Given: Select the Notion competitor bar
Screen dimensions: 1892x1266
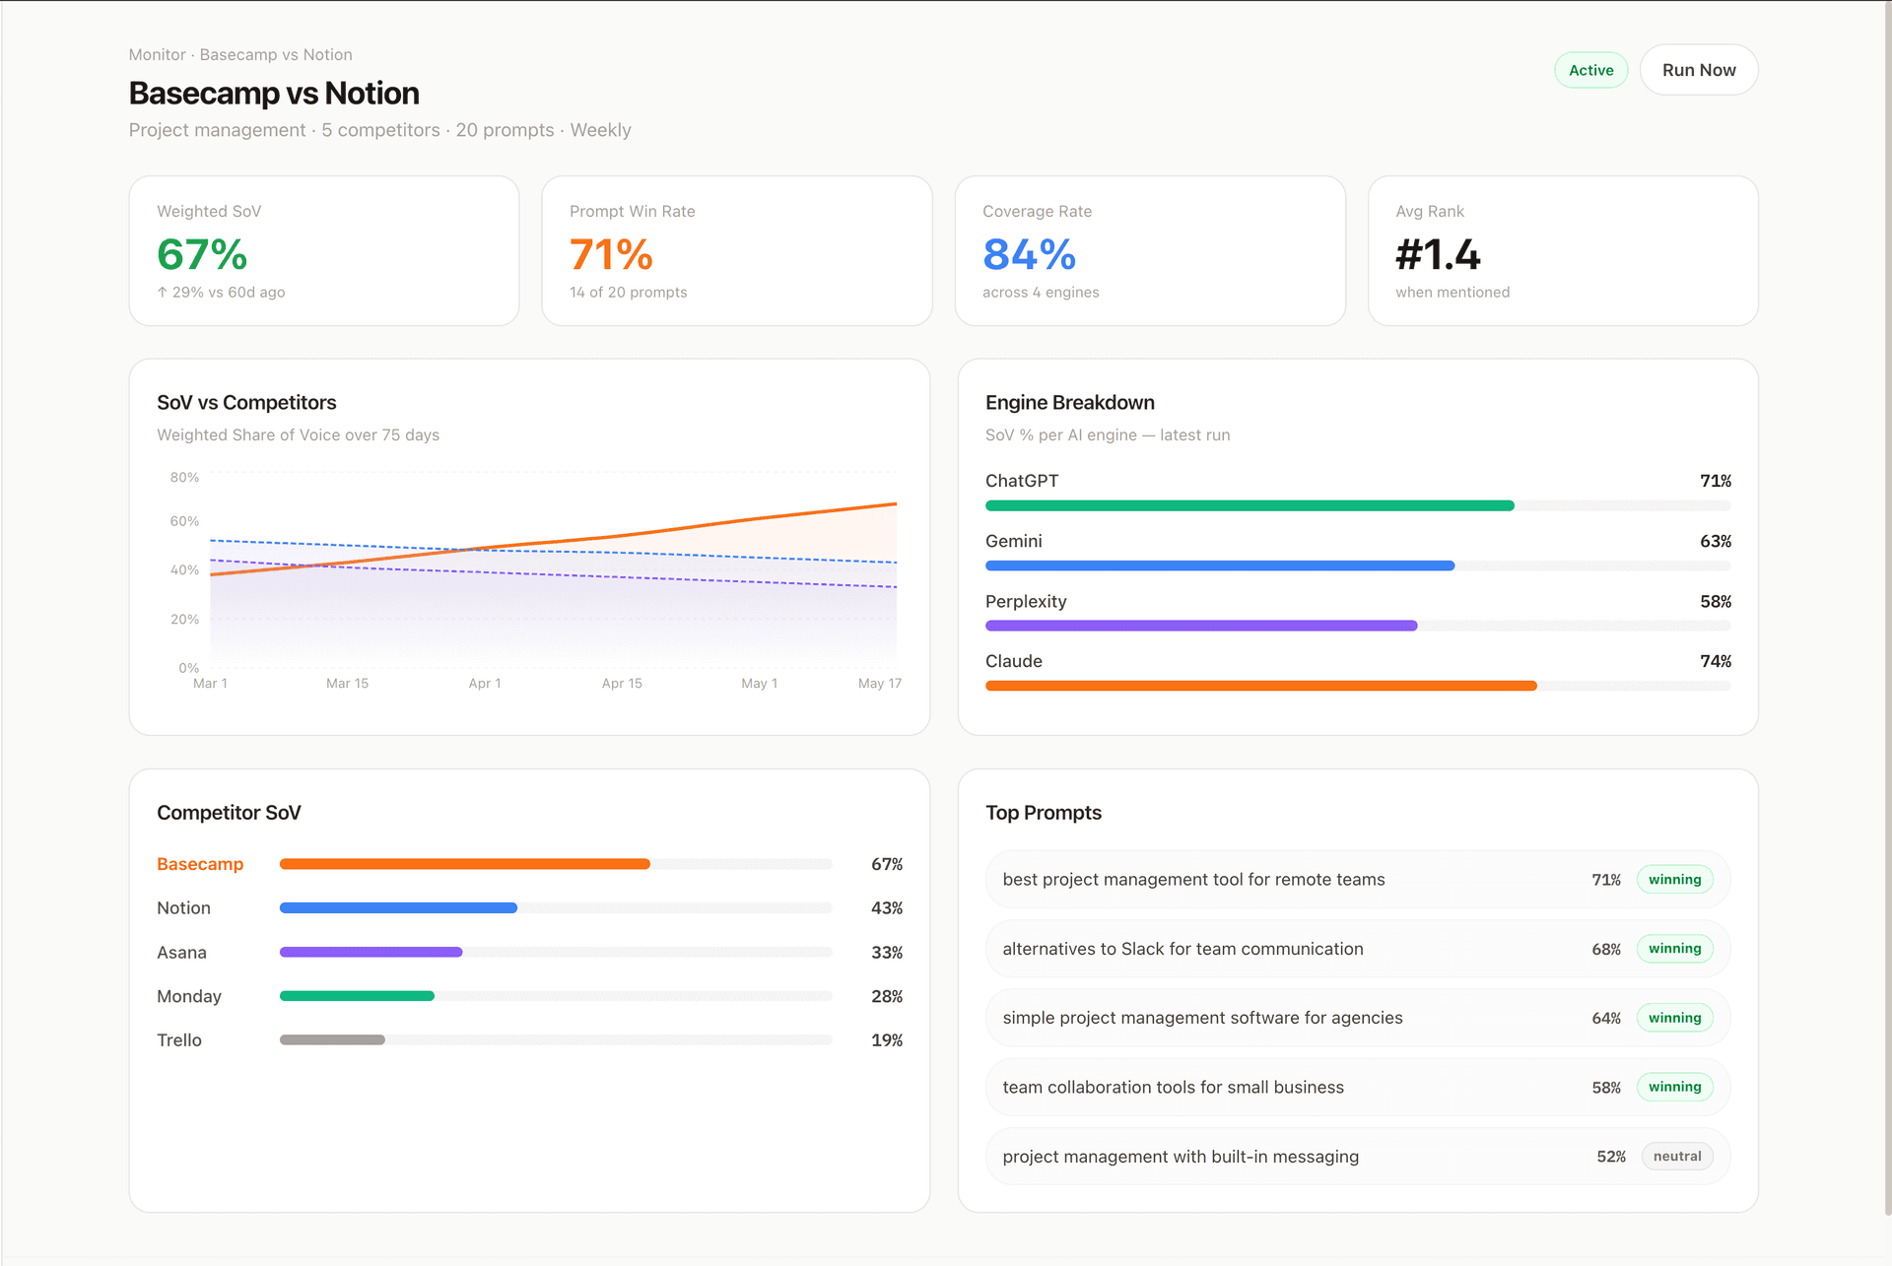Looking at the screenshot, I should coord(398,907).
